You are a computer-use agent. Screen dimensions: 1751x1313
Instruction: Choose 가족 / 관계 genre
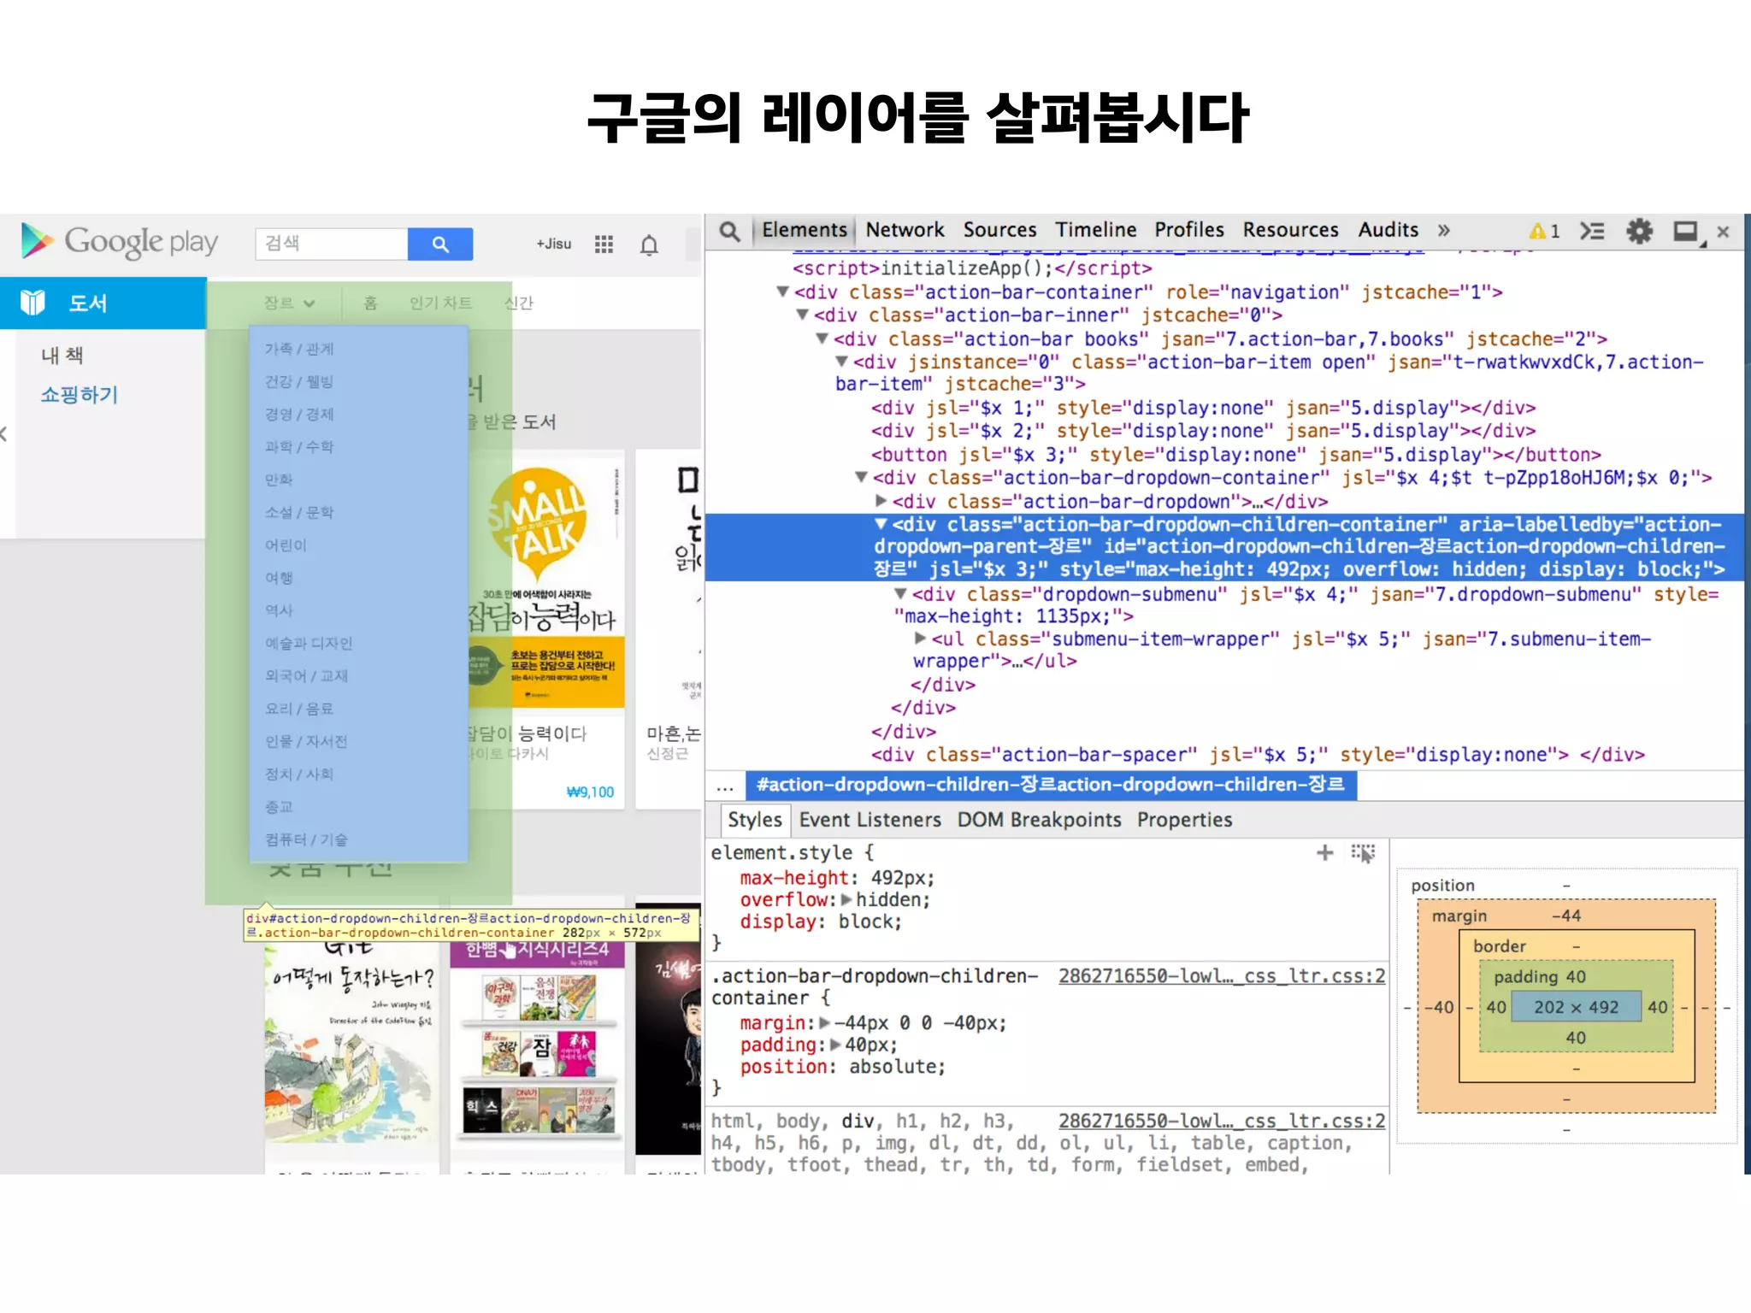click(299, 349)
